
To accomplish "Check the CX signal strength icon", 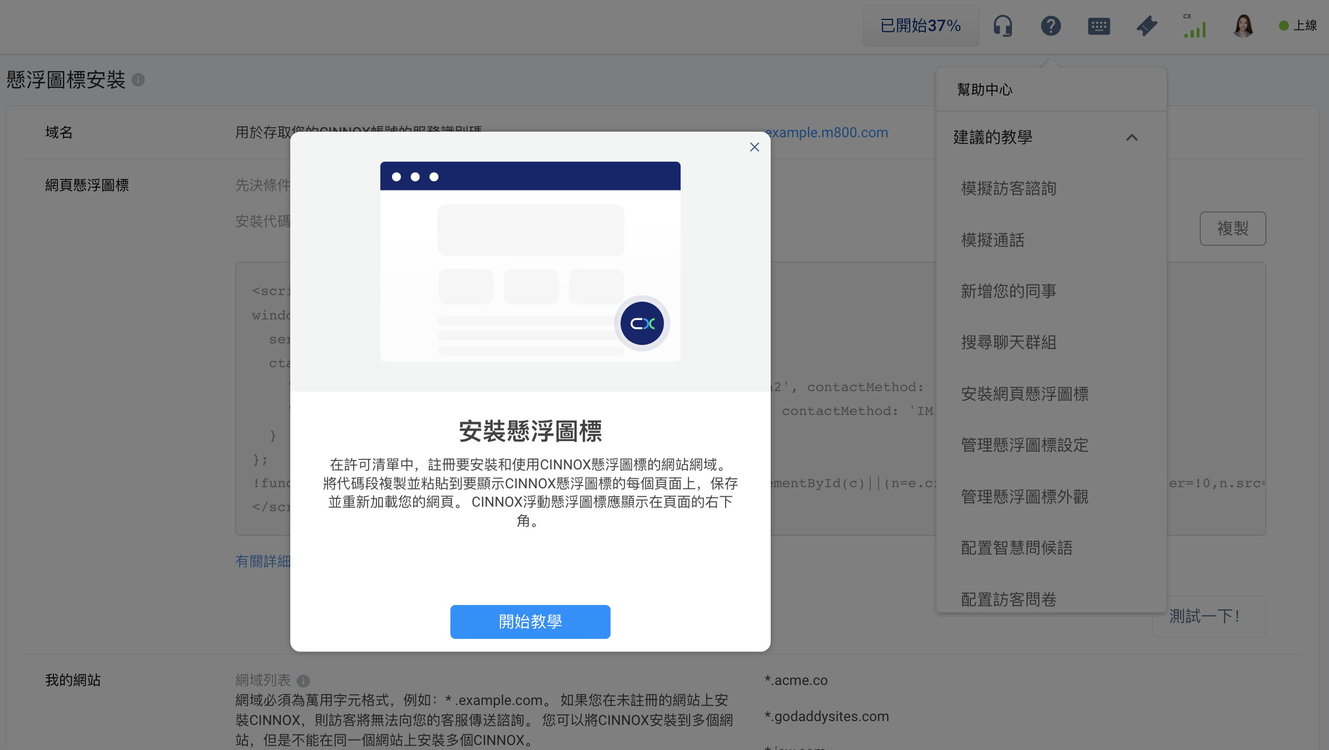I will click(x=1195, y=28).
